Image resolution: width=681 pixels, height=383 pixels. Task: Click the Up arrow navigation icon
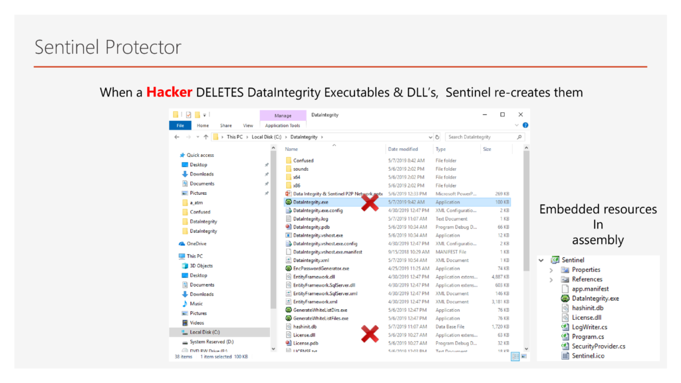pyautogui.click(x=205, y=137)
